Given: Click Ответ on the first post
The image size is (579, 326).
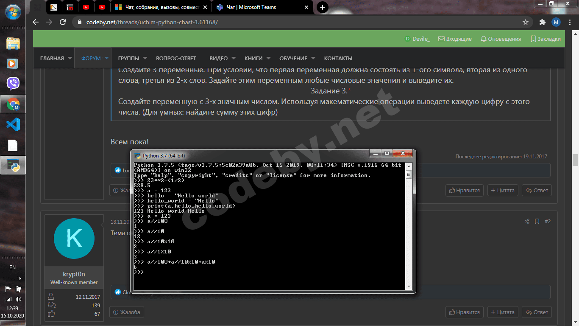Looking at the screenshot, I should click(x=537, y=190).
